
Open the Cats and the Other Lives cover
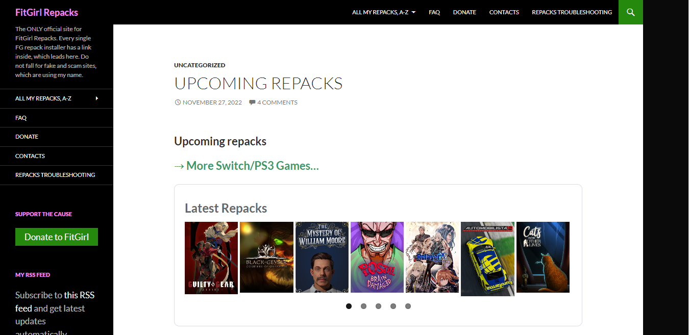point(543,257)
